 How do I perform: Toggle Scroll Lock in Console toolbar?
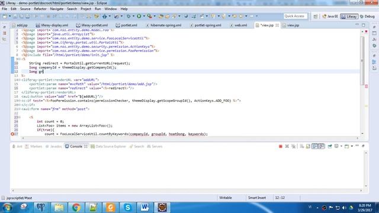pos(308,146)
